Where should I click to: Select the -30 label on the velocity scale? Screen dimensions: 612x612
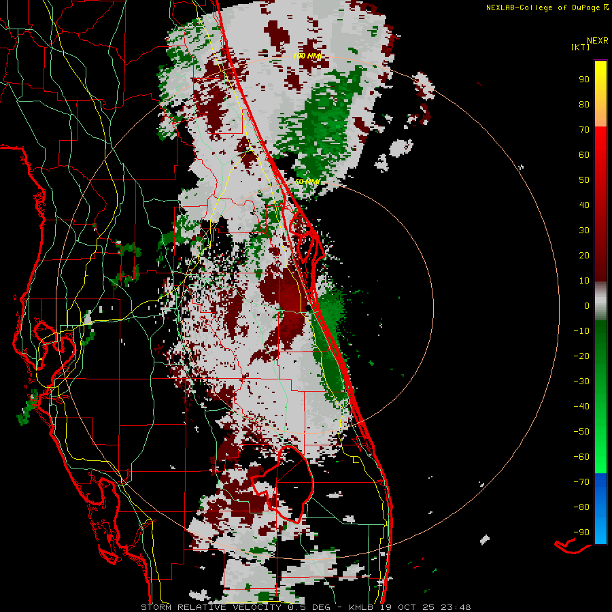point(581,381)
